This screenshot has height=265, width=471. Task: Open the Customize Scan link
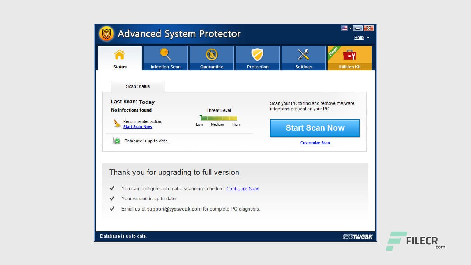coord(315,143)
